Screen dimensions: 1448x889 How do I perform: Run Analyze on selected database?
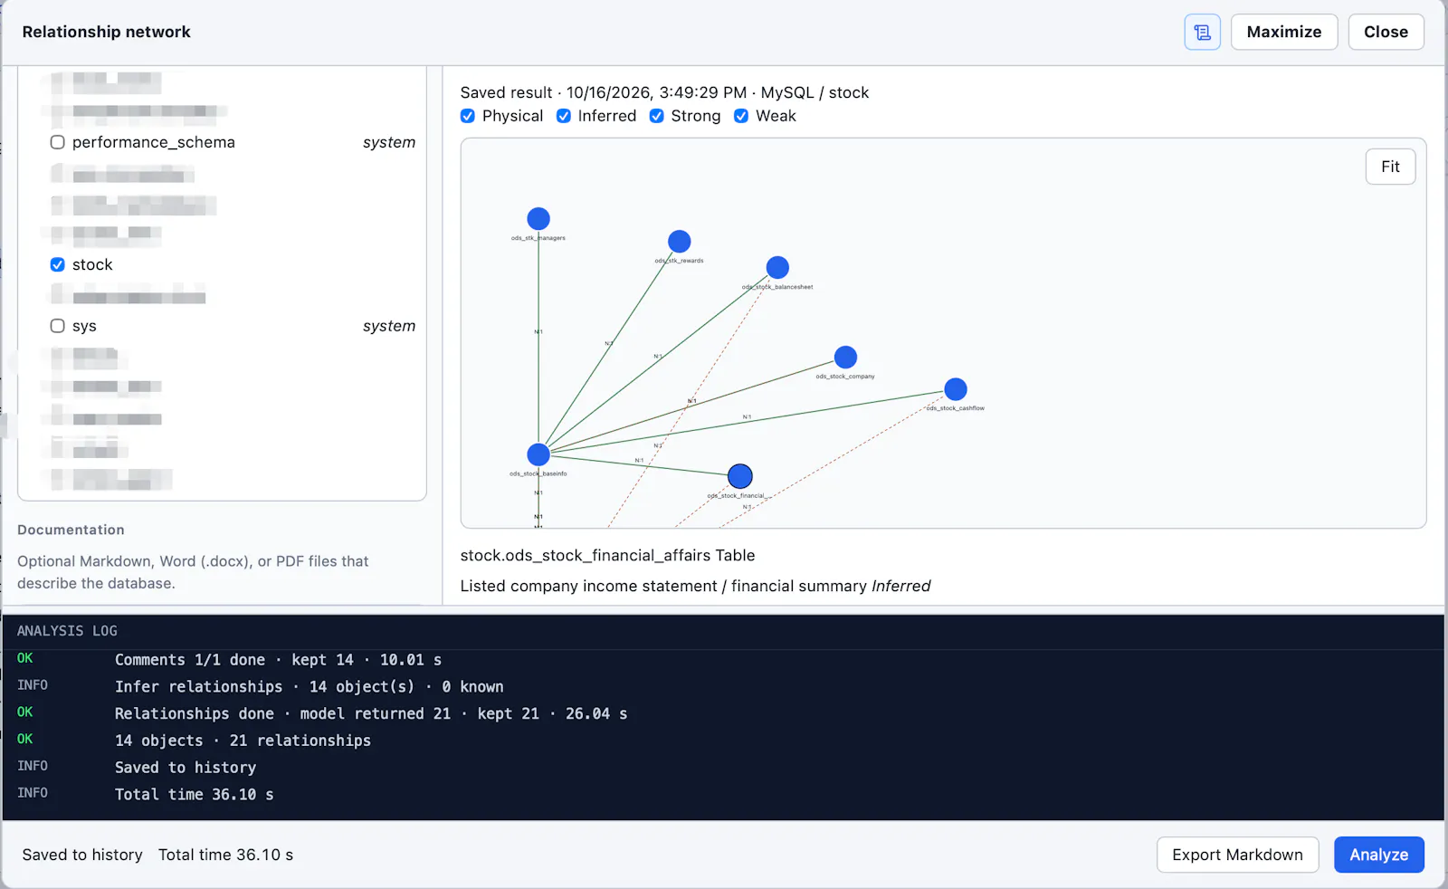point(1378,855)
